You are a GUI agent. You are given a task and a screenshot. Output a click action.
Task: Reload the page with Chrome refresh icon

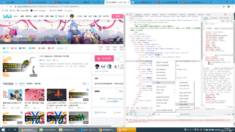[x=11, y=6]
